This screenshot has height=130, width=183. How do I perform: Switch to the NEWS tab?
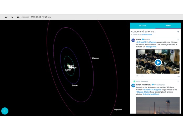pos(168,26)
